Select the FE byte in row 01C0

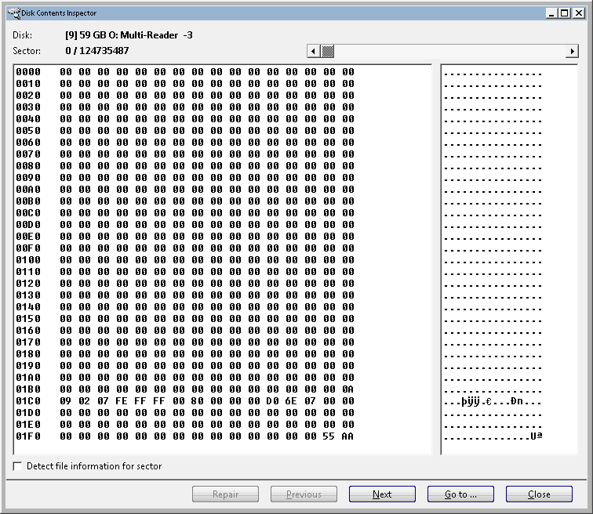click(122, 400)
